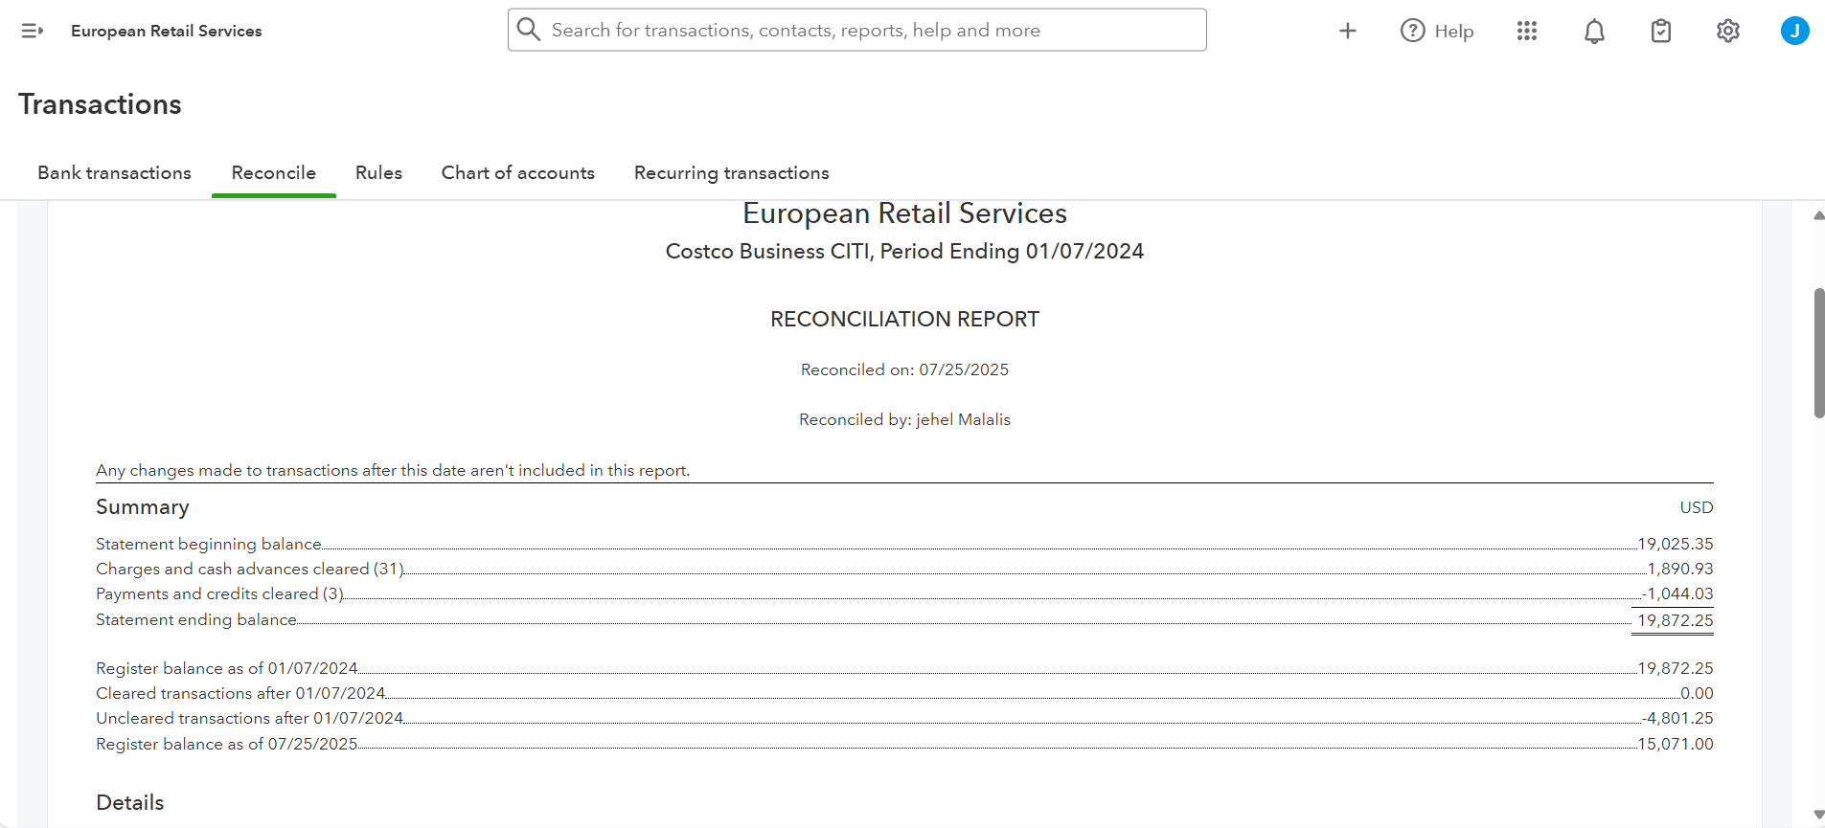Screen dimensions: 1825x828
Task: Click RECONCILIATION REPORT title
Action: pyautogui.click(x=904, y=319)
